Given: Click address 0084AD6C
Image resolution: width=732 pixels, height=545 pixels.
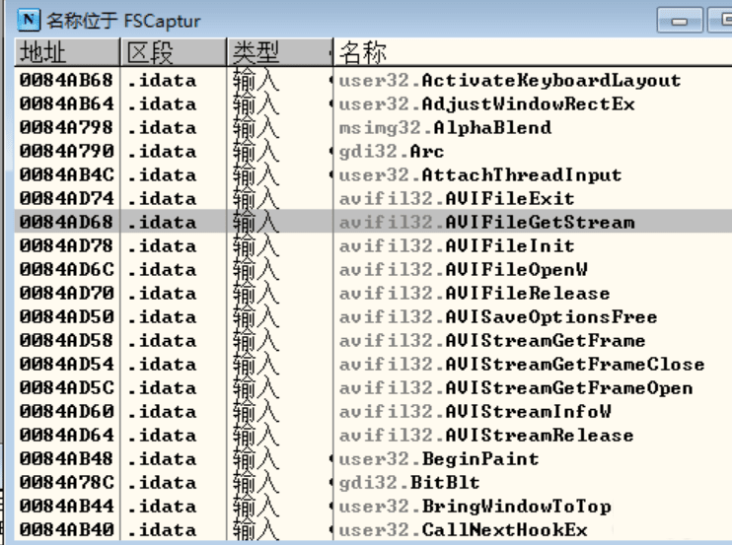Looking at the screenshot, I should pos(66,270).
